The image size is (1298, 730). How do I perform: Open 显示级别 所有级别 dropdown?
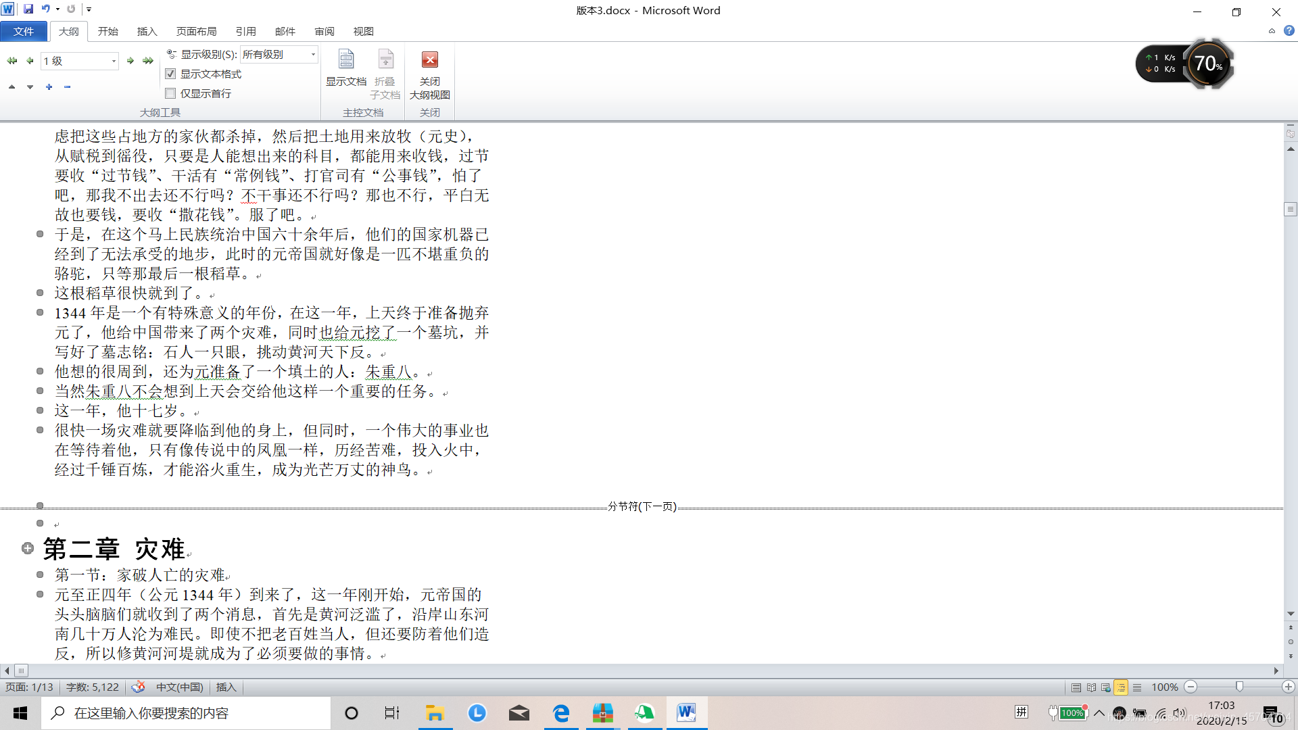click(313, 54)
